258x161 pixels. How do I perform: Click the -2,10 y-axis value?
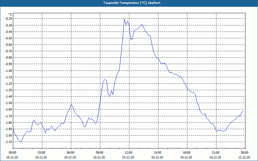pyautogui.click(x=9, y=142)
